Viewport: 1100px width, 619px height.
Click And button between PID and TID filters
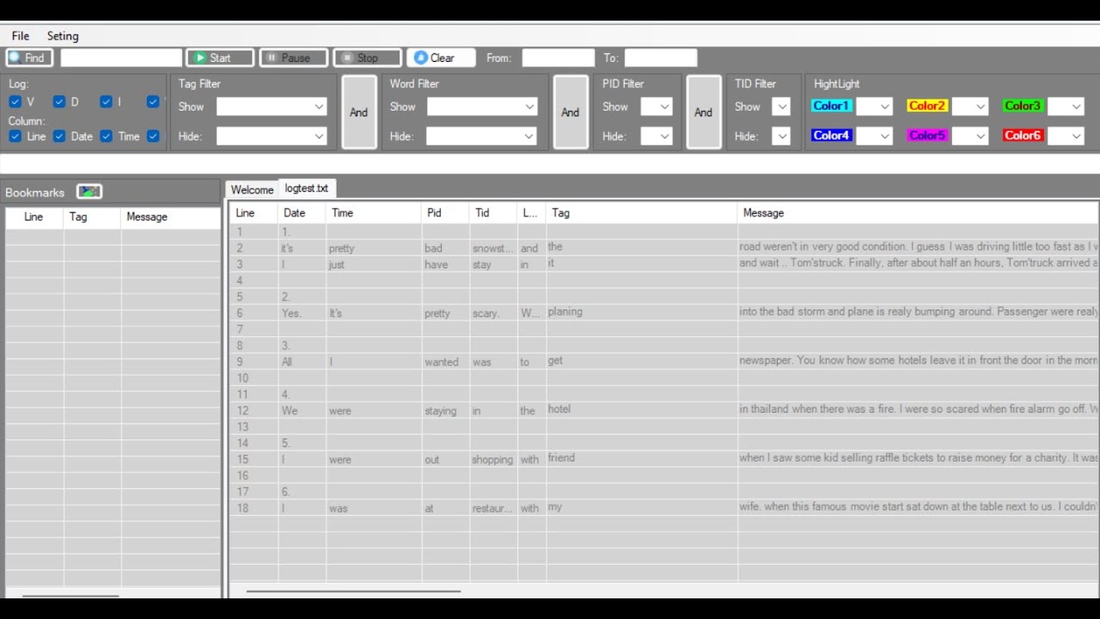coord(704,112)
